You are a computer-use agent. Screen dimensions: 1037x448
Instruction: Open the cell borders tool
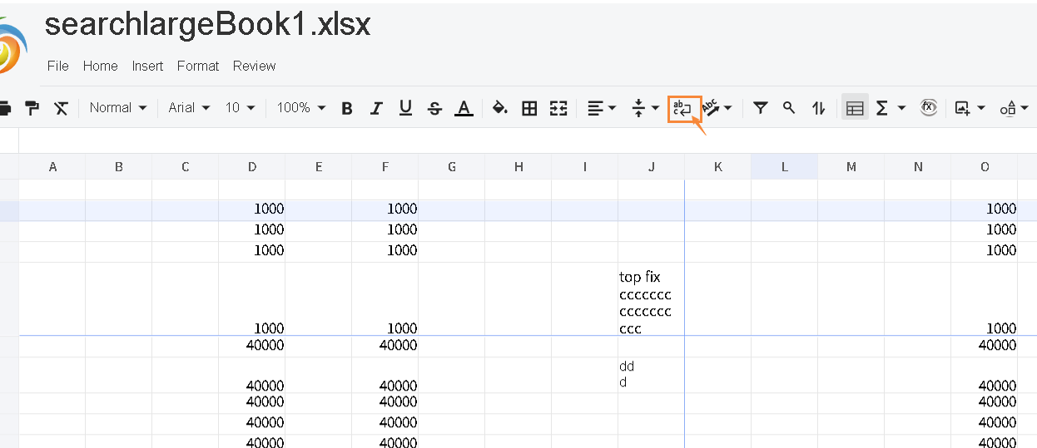pyautogui.click(x=529, y=108)
